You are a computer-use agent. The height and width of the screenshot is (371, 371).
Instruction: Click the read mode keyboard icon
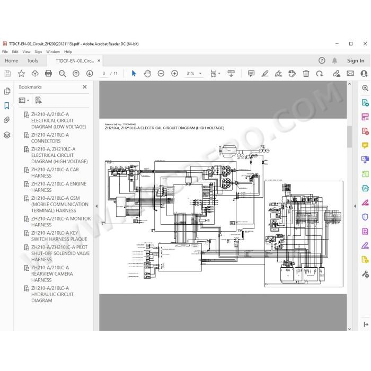point(231,74)
